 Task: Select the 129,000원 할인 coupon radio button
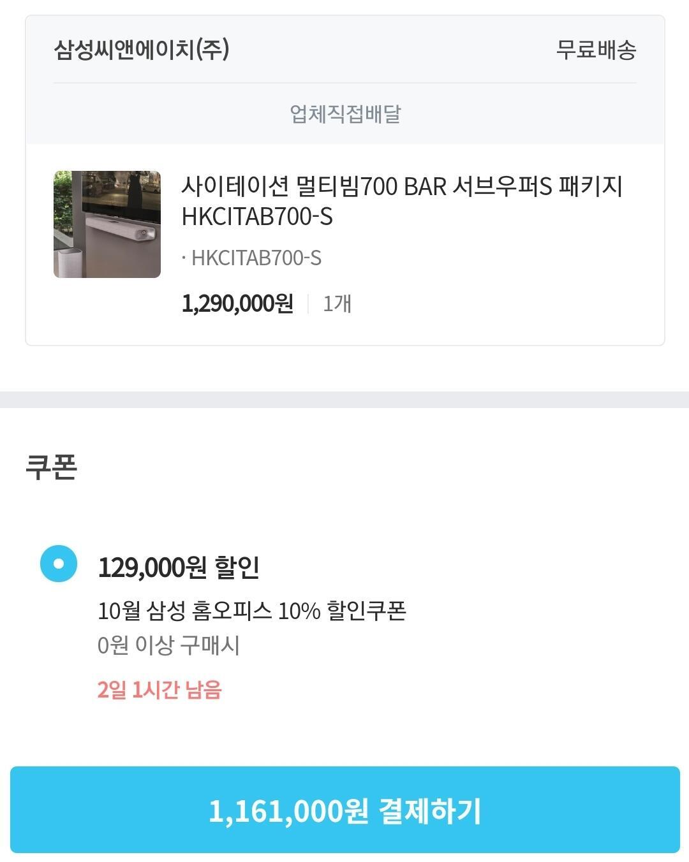click(59, 564)
